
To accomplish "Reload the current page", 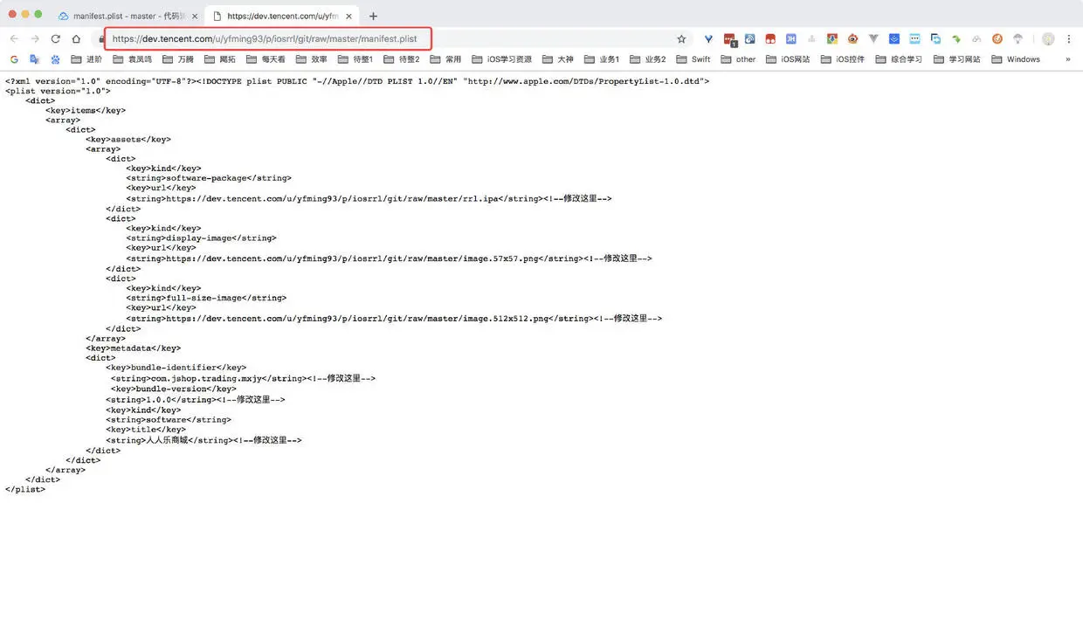I will 56,39.
